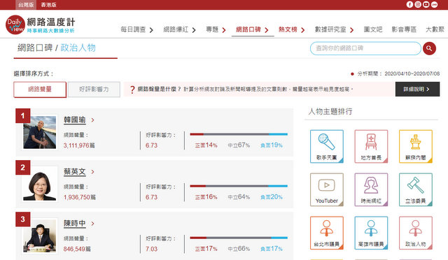Open the 地方首長 chair category
Screen dimensions: 448x260
pyautogui.click(x=371, y=146)
